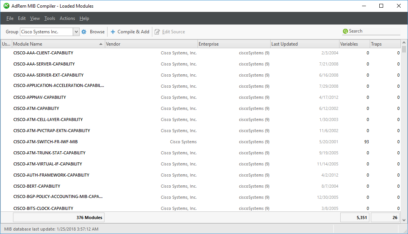
Task: Click the green Search magnifier icon
Action: [345, 31]
